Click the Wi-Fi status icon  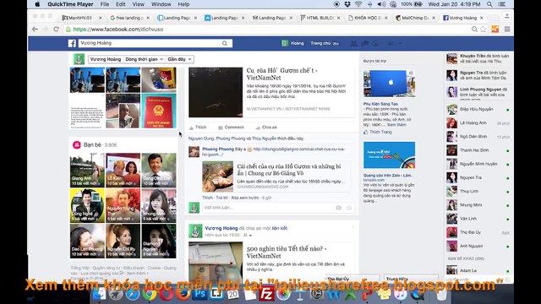[358, 4]
